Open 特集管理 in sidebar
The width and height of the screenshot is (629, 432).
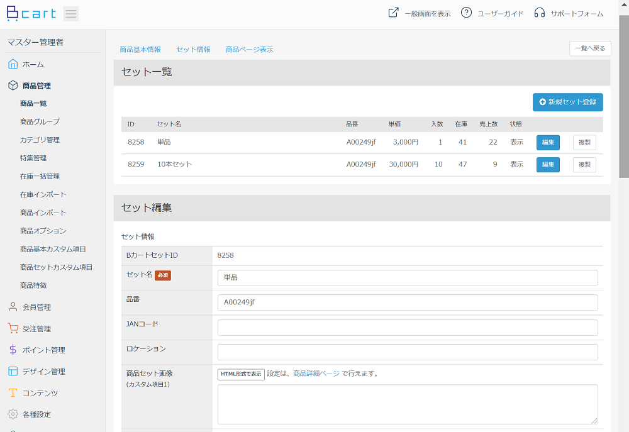[33, 158]
